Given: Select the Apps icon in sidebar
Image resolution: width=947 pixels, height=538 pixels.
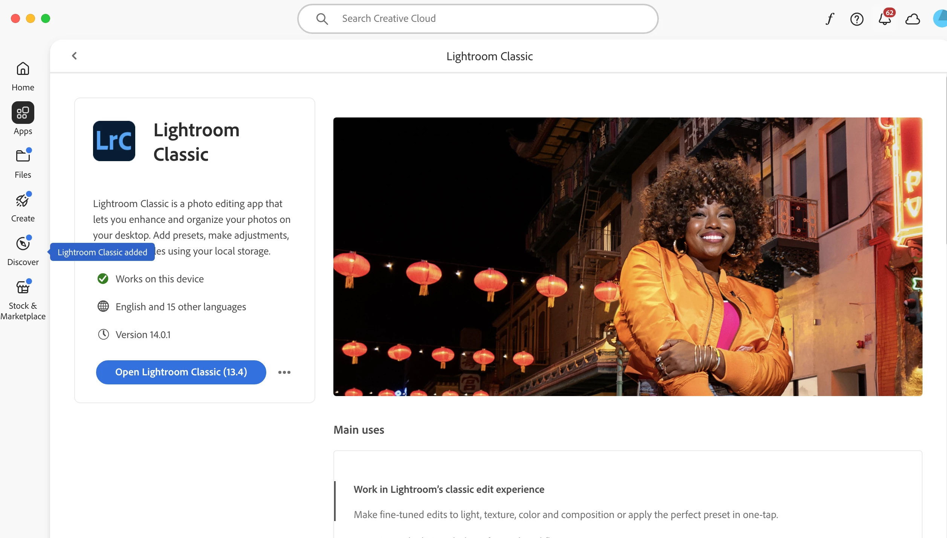Looking at the screenshot, I should click(x=23, y=113).
